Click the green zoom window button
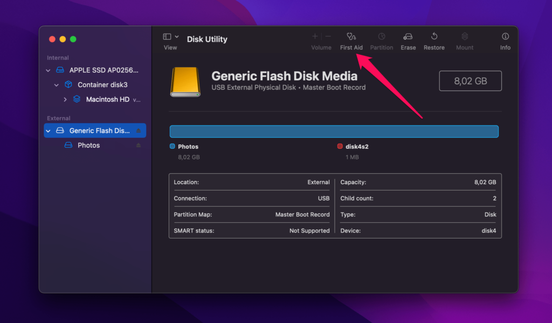 coord(73,39)
